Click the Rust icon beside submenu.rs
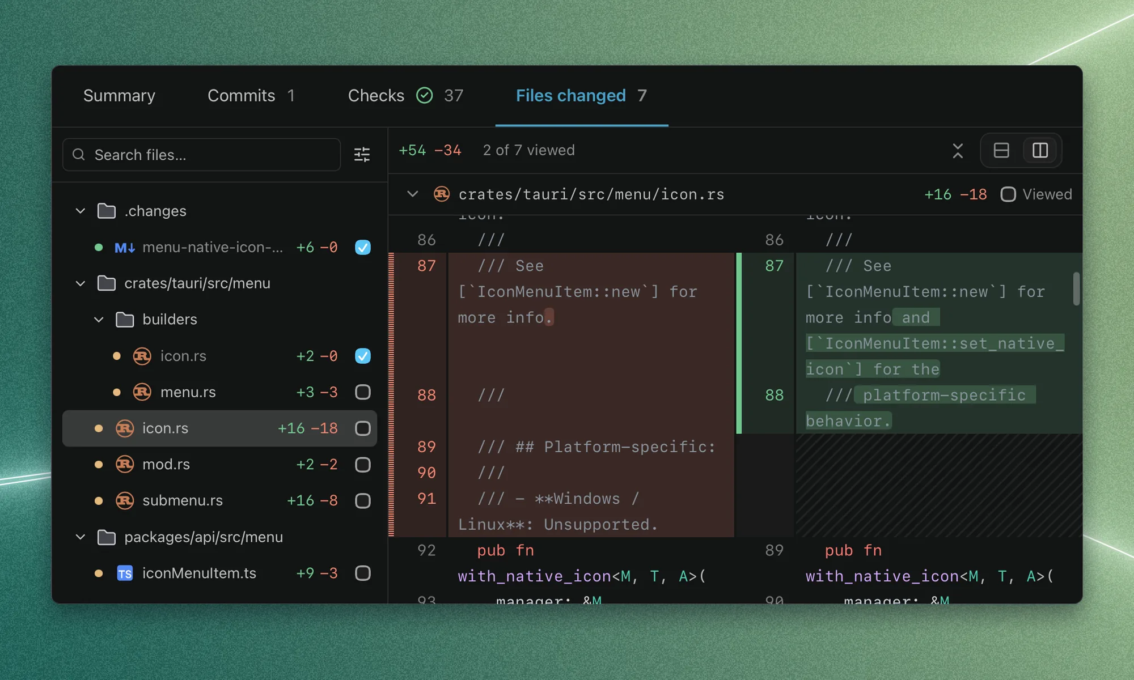The height and width of the screenshot is (680, 1134). coord(125,501)
